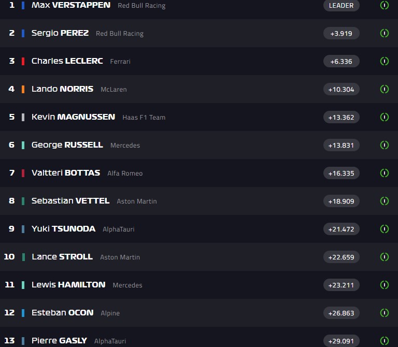Click the green status icon in Perez's row
The width and height of the screenshot is (398, 347).
pyautogui.click(x=384, y=33)
